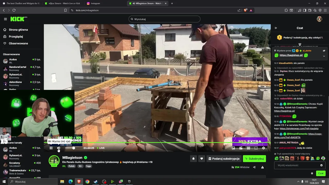Switch to the Instagram browser tab
Viewport: 329px width, 185px height.
(105, 3)
